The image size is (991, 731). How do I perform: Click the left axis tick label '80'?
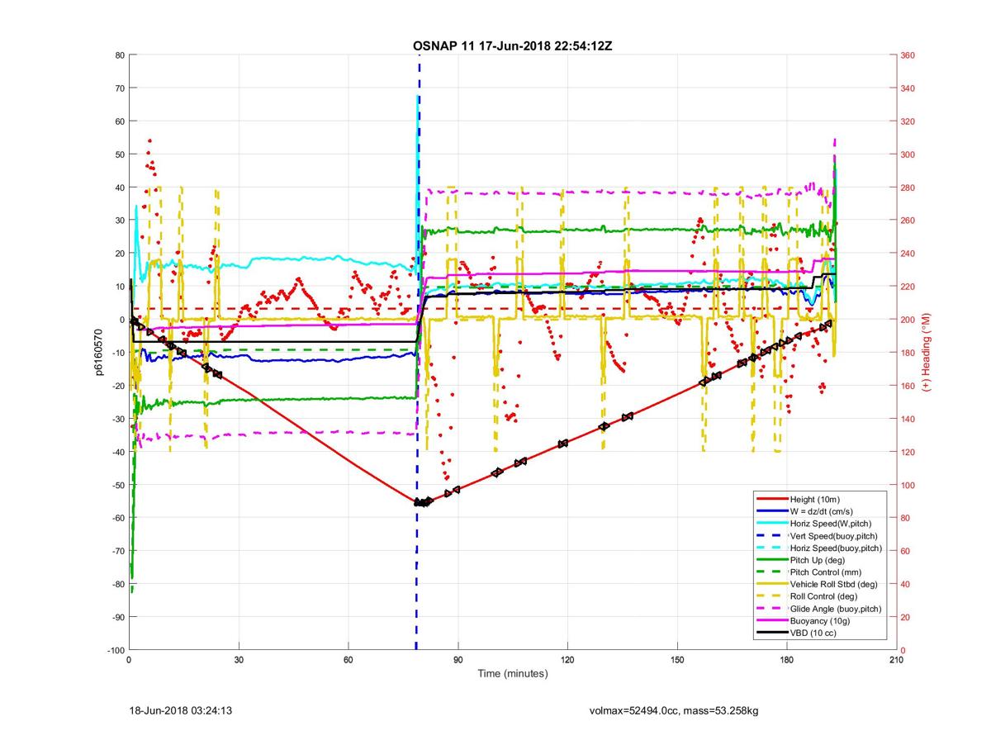point(120,55)
